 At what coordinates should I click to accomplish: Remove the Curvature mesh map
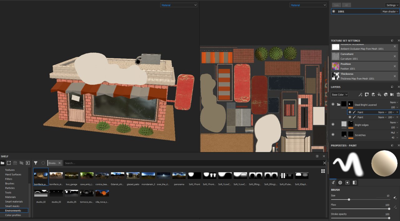tap(395, 56)
